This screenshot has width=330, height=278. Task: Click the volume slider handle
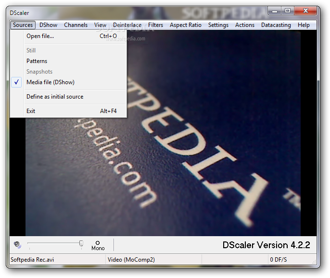click(x=81, y=243)
